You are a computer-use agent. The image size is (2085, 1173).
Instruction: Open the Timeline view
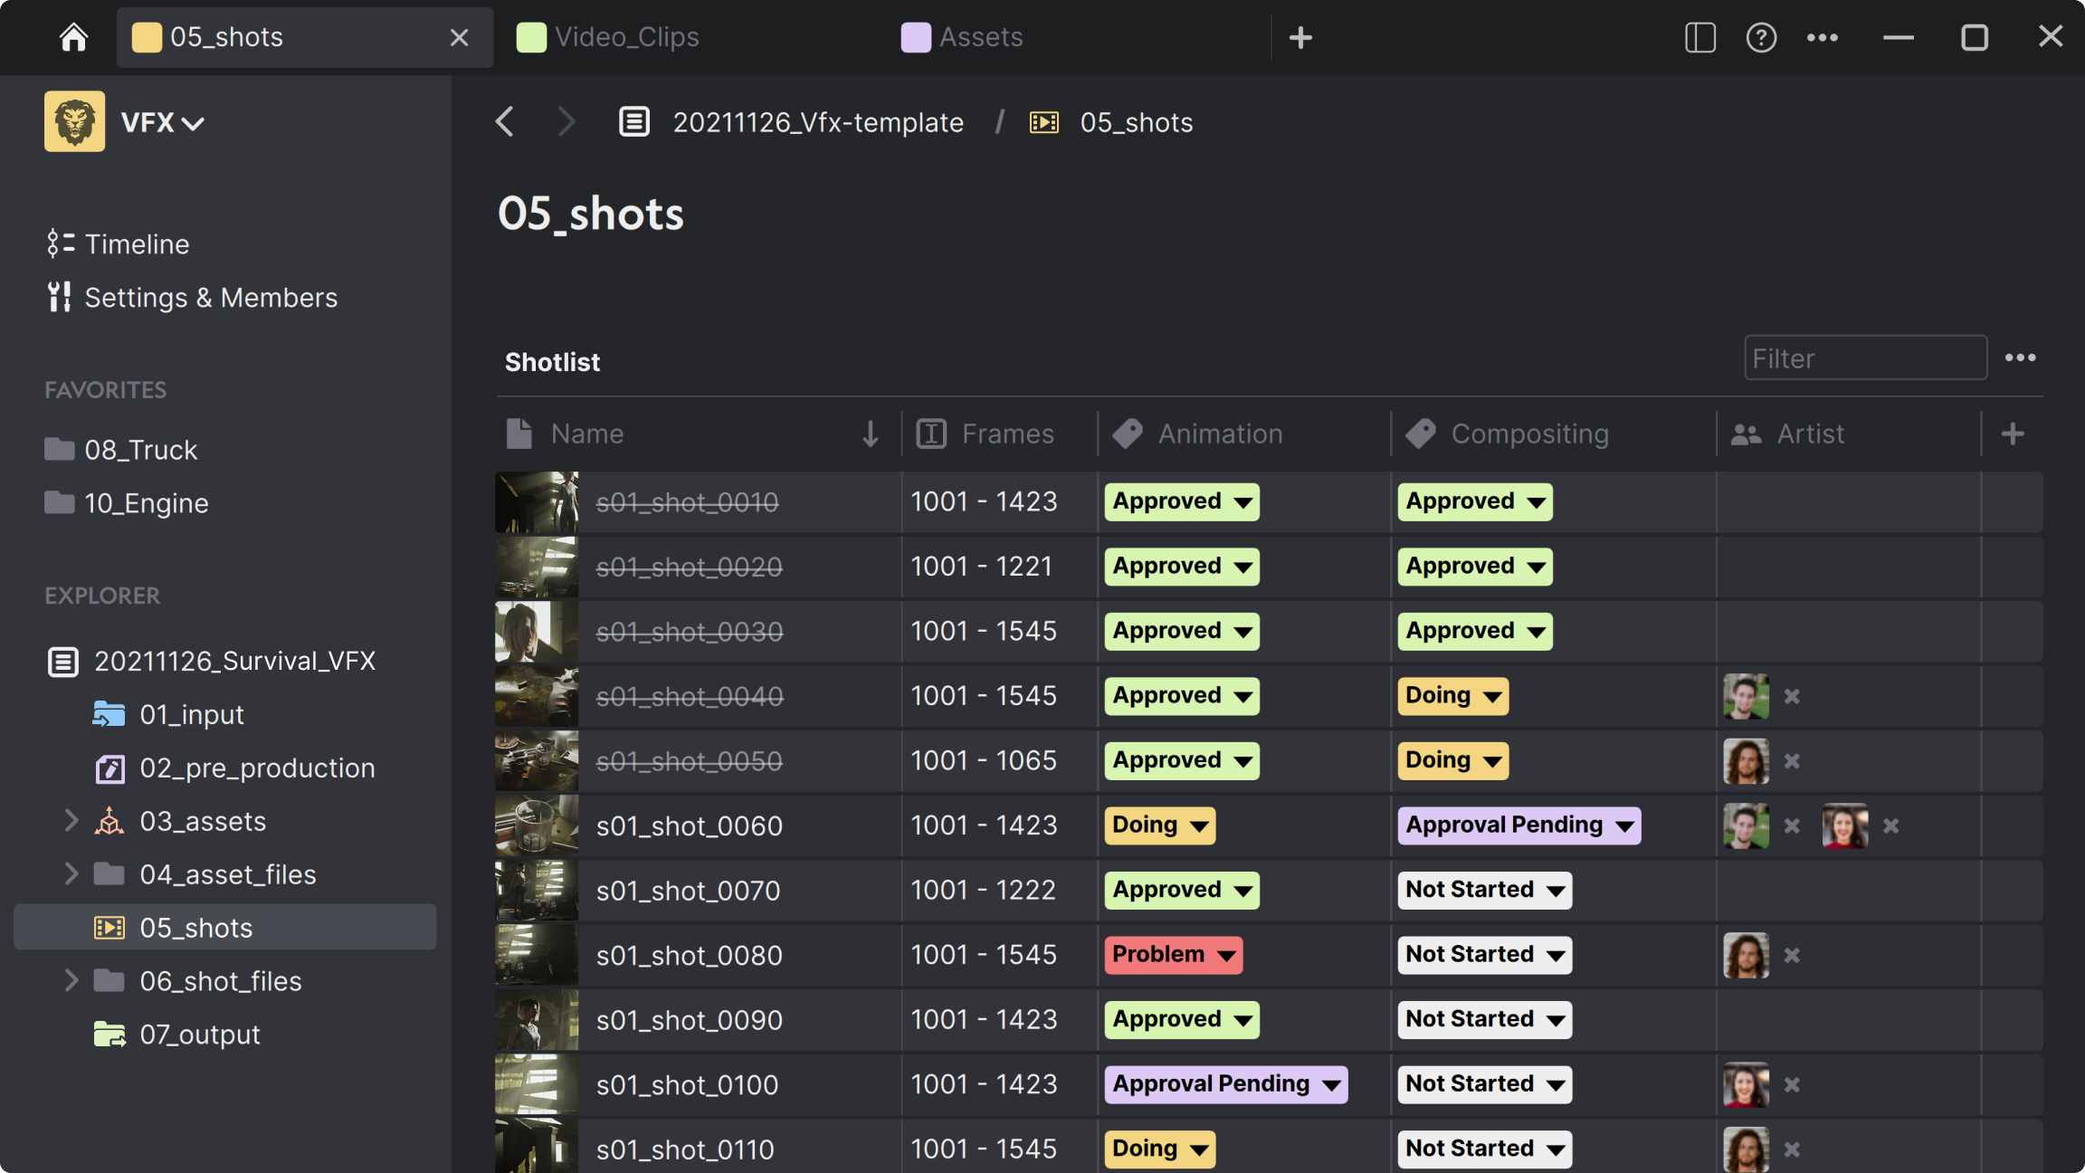(136, 244)
